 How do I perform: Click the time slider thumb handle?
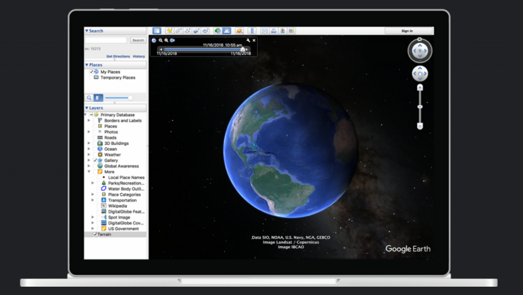(x=243, y=49)
